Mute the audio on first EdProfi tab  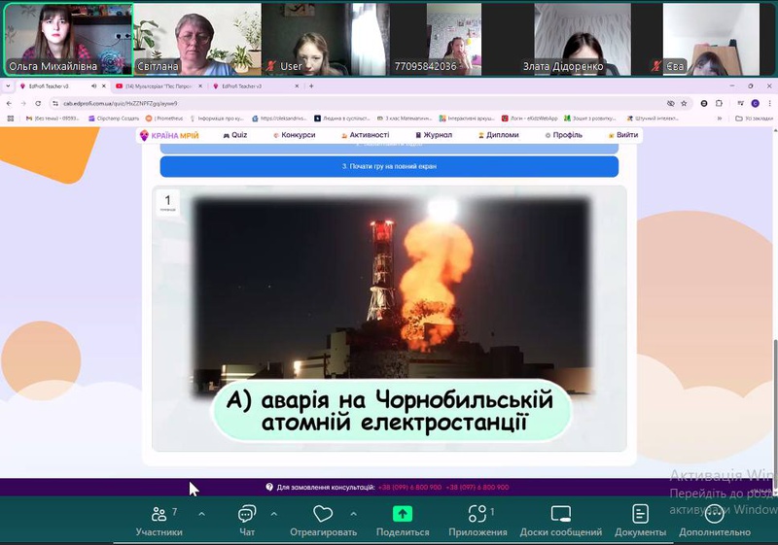click(93, 85)
